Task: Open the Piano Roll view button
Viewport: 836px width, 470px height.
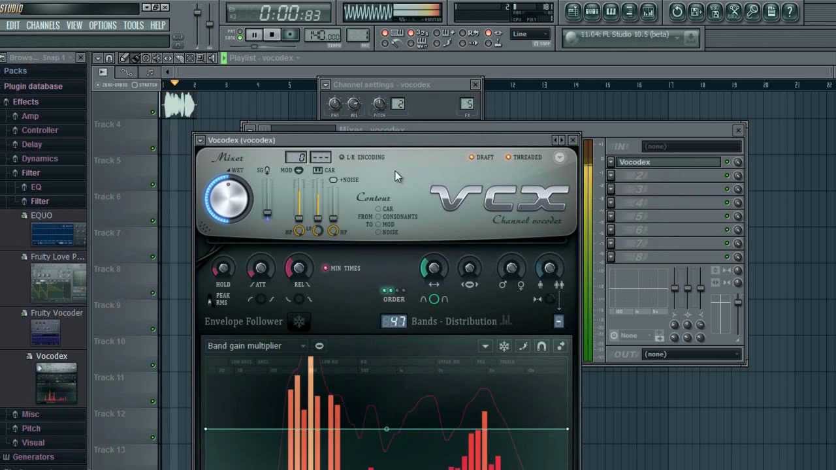Action: [611, 11]
